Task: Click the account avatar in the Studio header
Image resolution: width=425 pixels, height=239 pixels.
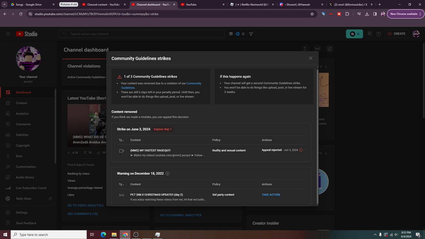Action: [416, 34]
